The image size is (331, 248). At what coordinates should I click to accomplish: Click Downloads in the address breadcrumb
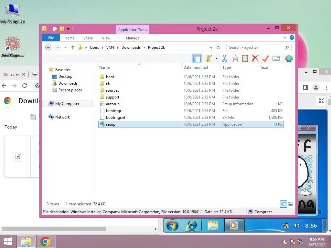(x=131, y=47)
